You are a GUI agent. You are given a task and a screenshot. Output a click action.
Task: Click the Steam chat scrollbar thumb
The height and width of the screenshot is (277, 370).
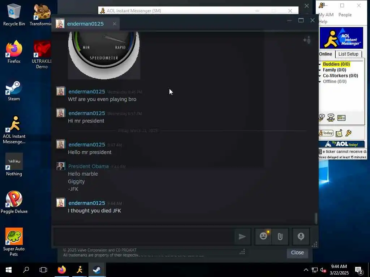click(x=316, y=218)
